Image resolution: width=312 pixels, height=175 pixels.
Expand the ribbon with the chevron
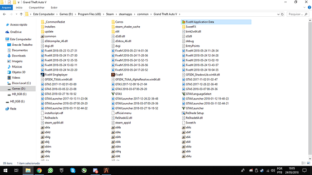pos(304,8)
